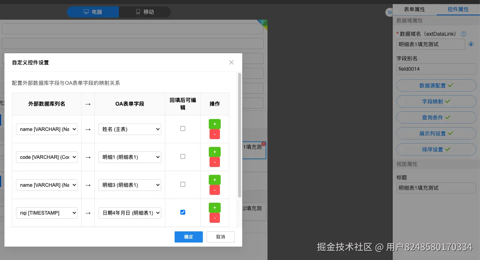Add a row after the riqi [TIMESTAMP] mapping
Viewport: 480px width, 260px height.
coord(215,208)
